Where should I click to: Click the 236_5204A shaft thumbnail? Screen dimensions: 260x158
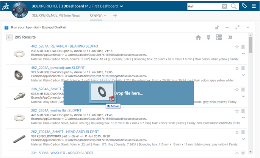point(20,96)
